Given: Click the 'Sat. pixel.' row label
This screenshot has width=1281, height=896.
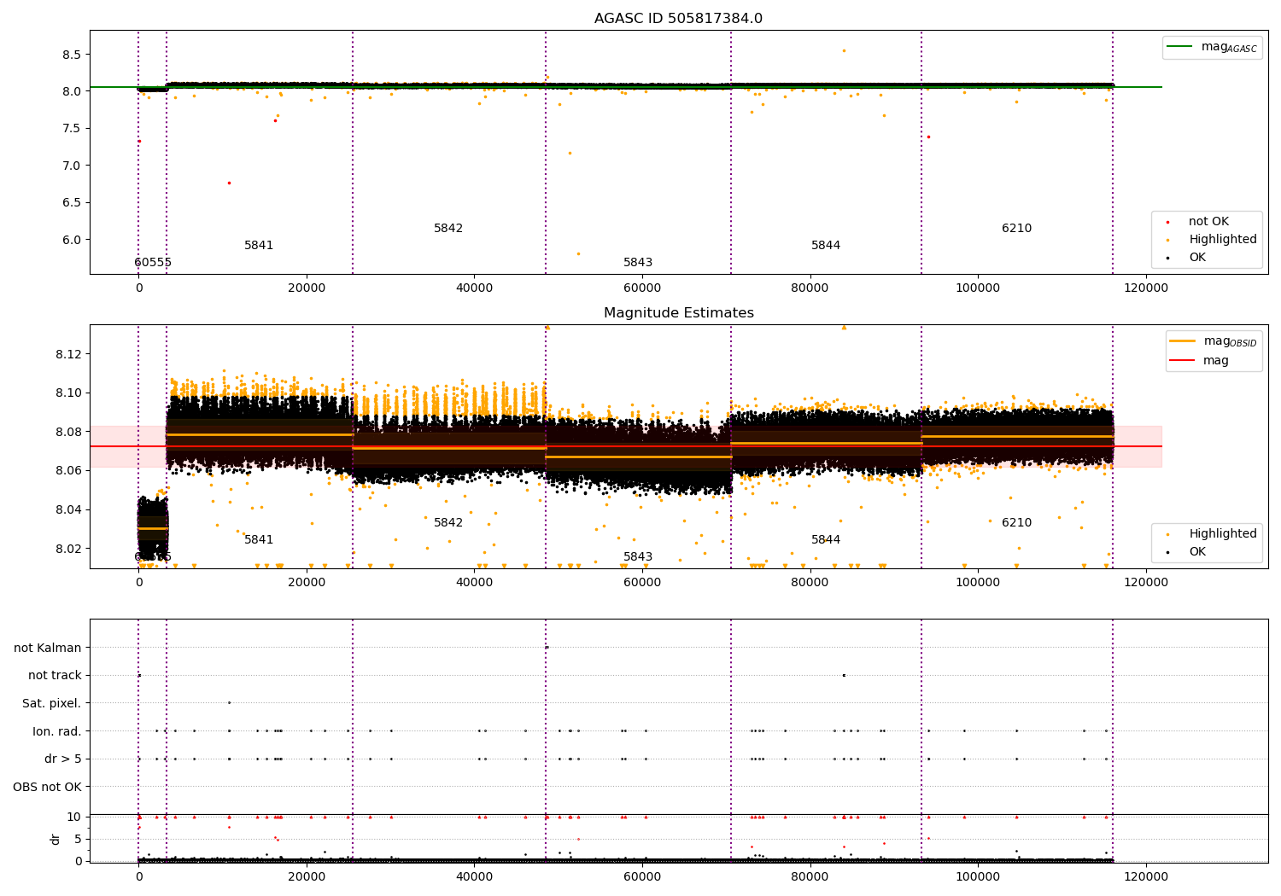Looking at the screenshot, I should tap(52, 703).
